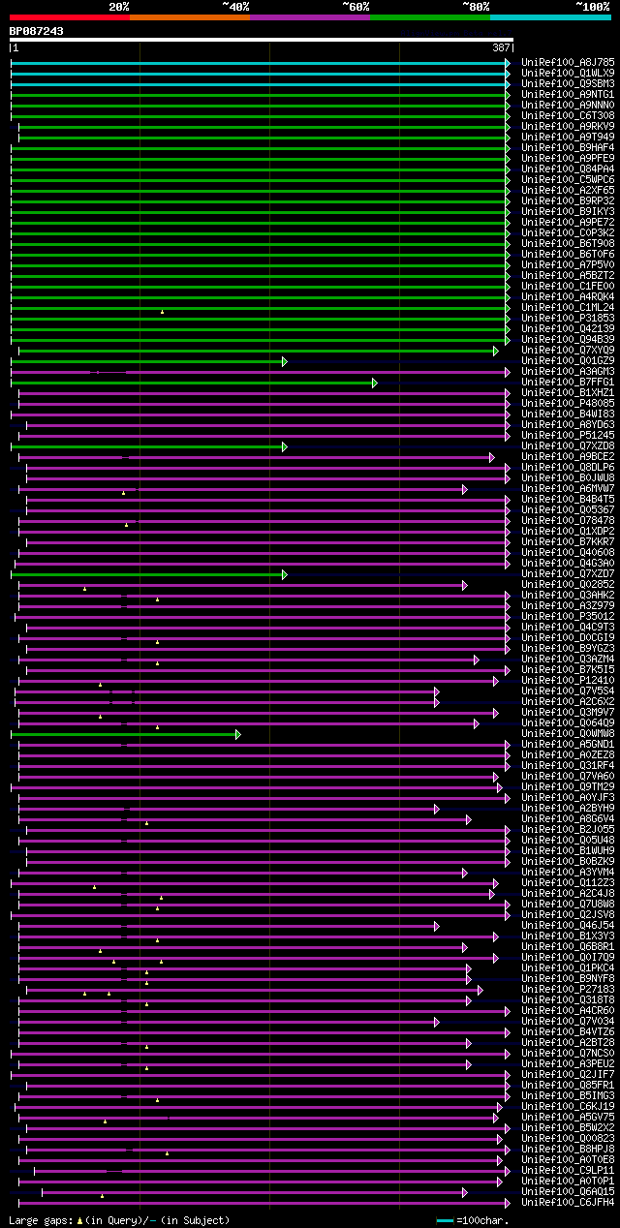This screenshot has height=1228, width=620.
Task: Open hit UniRef100_B9HAF4
Action: tap(568, 147)
